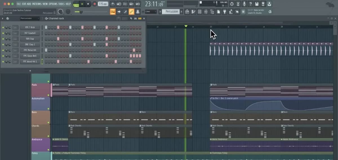The image size is (338, 160).
Task: Click the New series Learn FL Studio news
Action: [256, 12]
